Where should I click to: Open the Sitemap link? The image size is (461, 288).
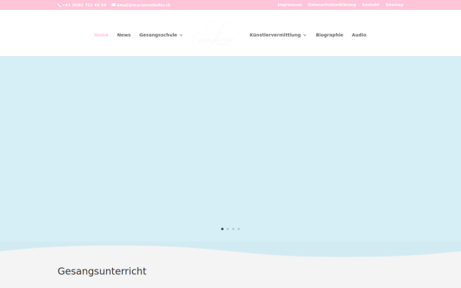coord(394,5)
